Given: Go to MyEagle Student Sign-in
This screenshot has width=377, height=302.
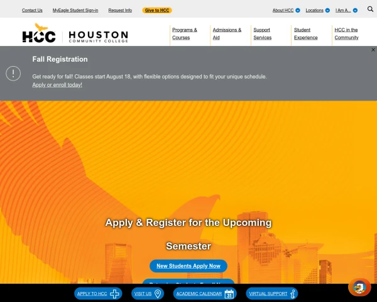Looking at the screenshot, I should click(x=75, y=10).
